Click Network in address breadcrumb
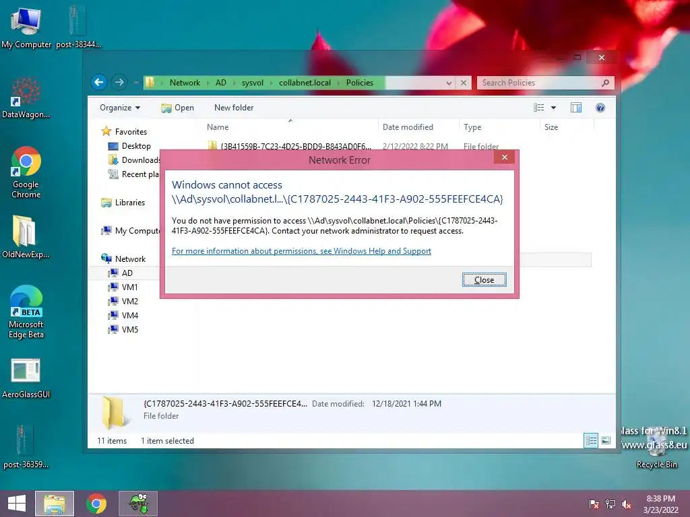Image resolution: width=690 pixels, height=517 pixels. (x=185, y=83)
